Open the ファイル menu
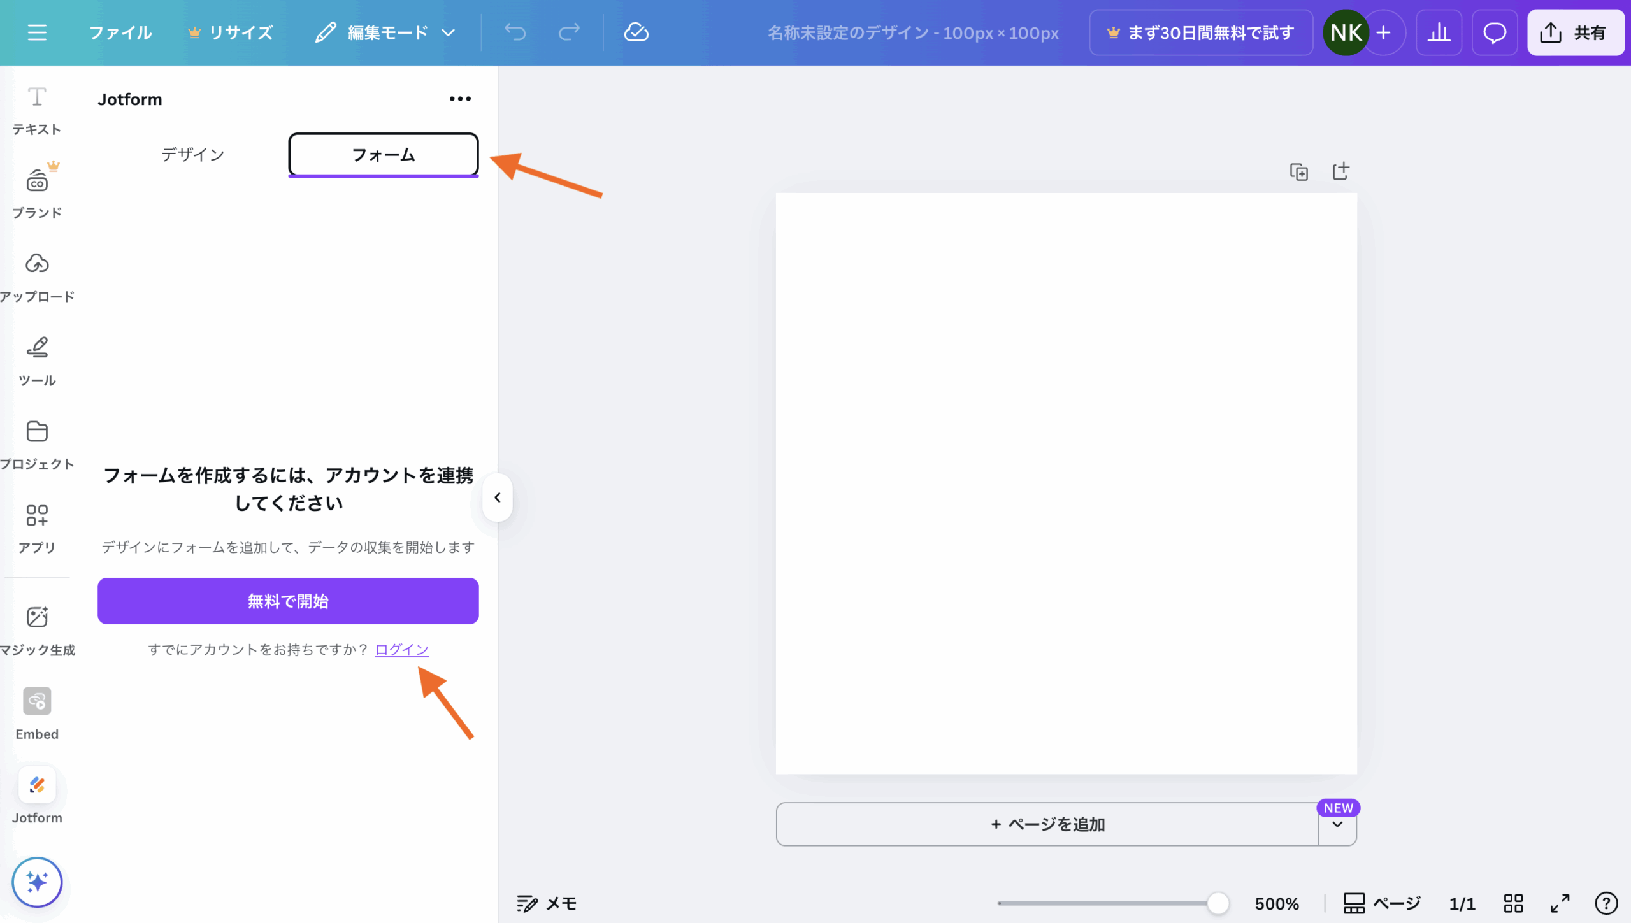 pos(120,32)
